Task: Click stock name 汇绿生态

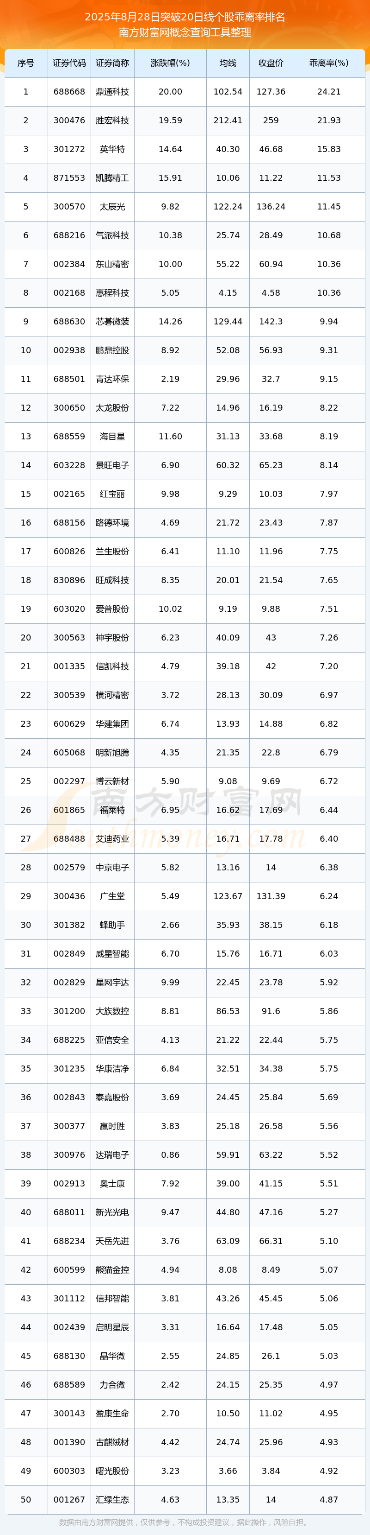Action: [x=112, y=1500]
